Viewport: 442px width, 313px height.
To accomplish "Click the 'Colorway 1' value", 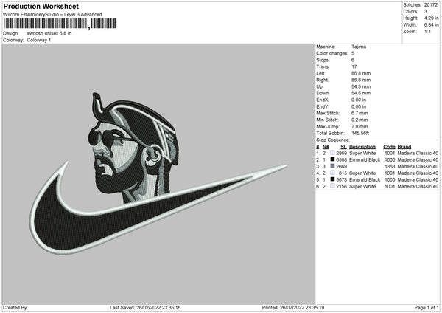I will tap(39, 40).
